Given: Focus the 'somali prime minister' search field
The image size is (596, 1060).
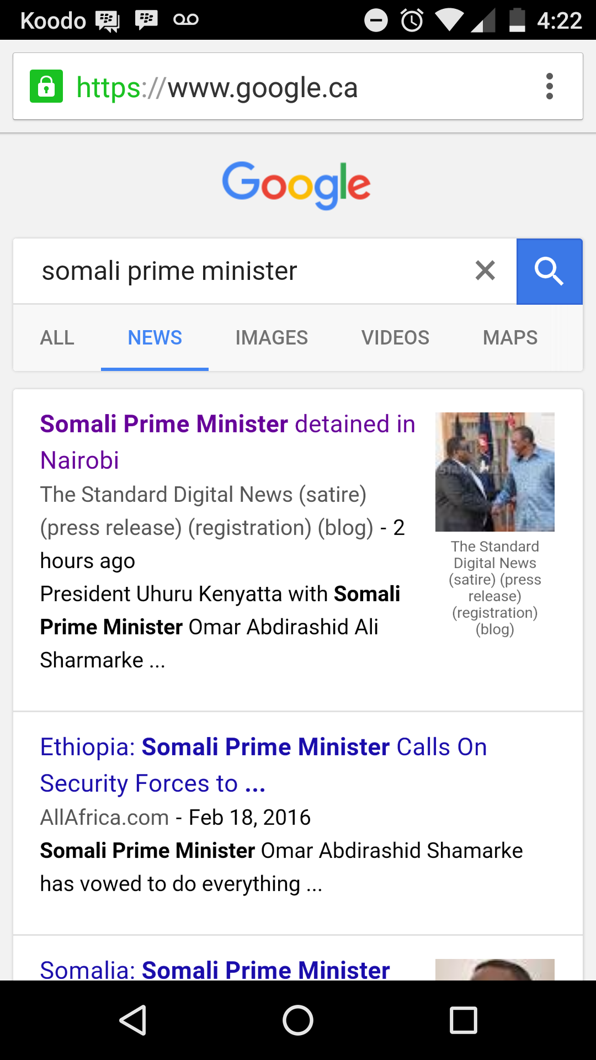Looking at the screenshot, I should click(243, 271).
